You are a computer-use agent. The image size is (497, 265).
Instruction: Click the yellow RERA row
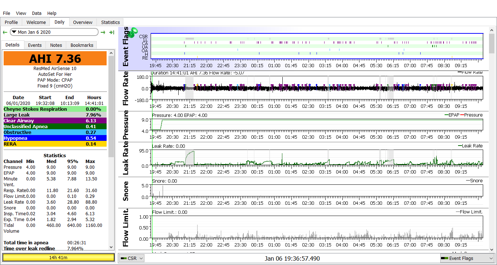[x=55, y=144]
